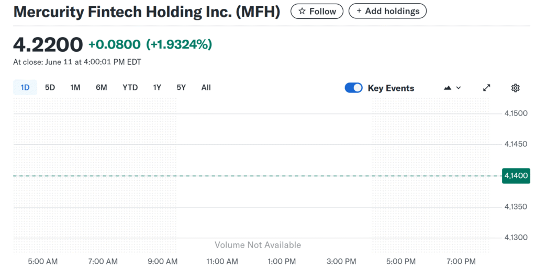The width and height of the screenshot is (536, 270).
Task: Click the 11:00 AM axis label
Action: click(222, 262)
